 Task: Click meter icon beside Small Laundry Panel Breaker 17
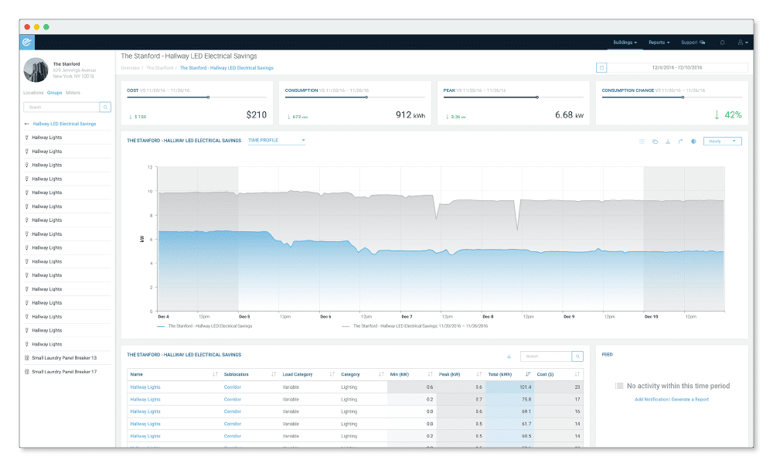[26, 372]
